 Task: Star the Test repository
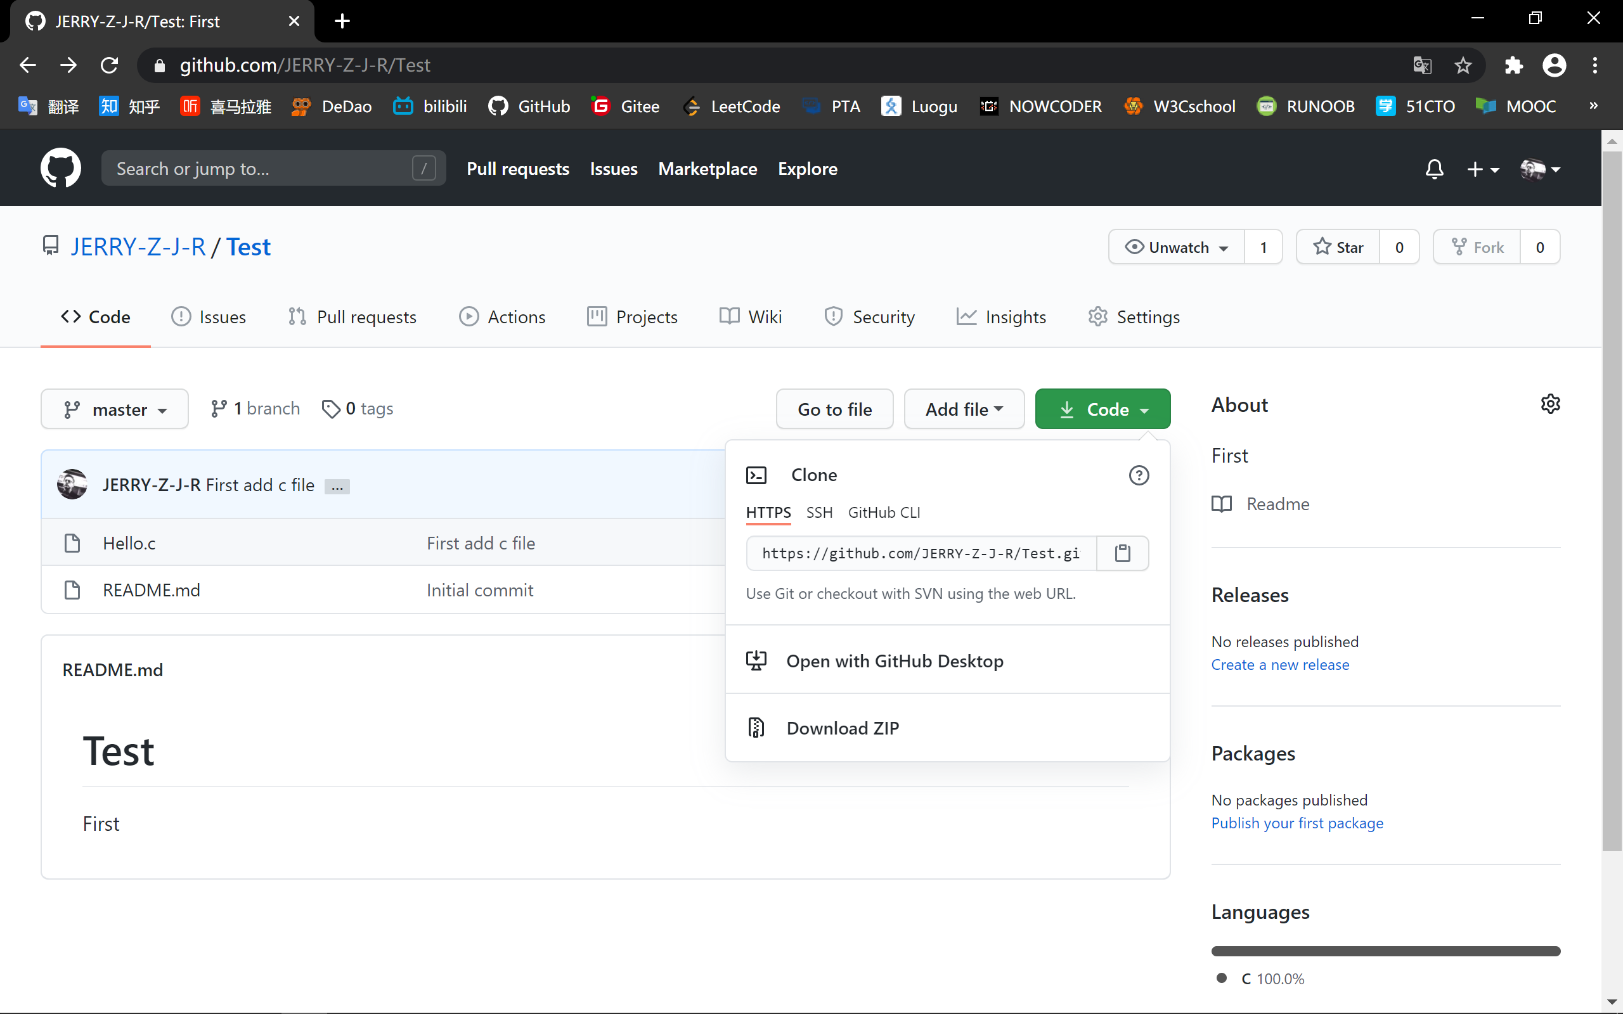pyautogui.click(x=1338, y=247)
